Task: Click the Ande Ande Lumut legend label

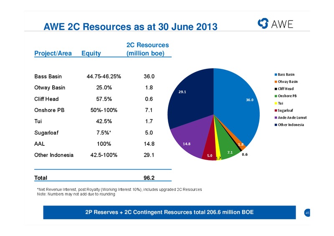Action: pyautogui.click(x=292, y=118)
